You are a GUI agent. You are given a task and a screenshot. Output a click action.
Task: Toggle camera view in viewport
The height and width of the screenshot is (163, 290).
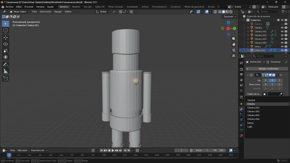click(234, 50)
